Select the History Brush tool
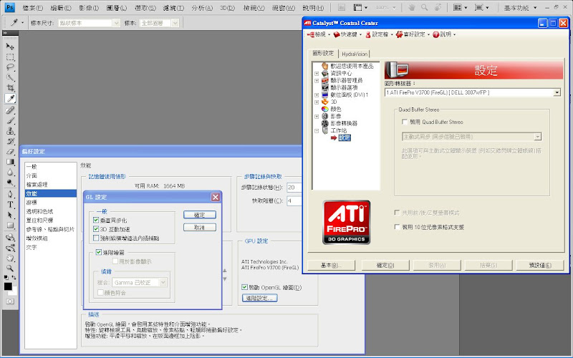Viewport: 573px width, 358px height. tap(10, 141)
